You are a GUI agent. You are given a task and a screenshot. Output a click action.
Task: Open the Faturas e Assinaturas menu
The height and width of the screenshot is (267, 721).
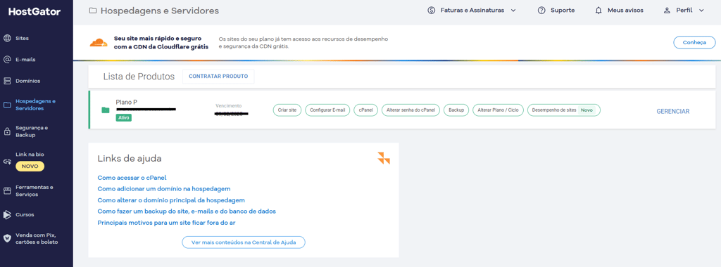[x=472, y=10]
